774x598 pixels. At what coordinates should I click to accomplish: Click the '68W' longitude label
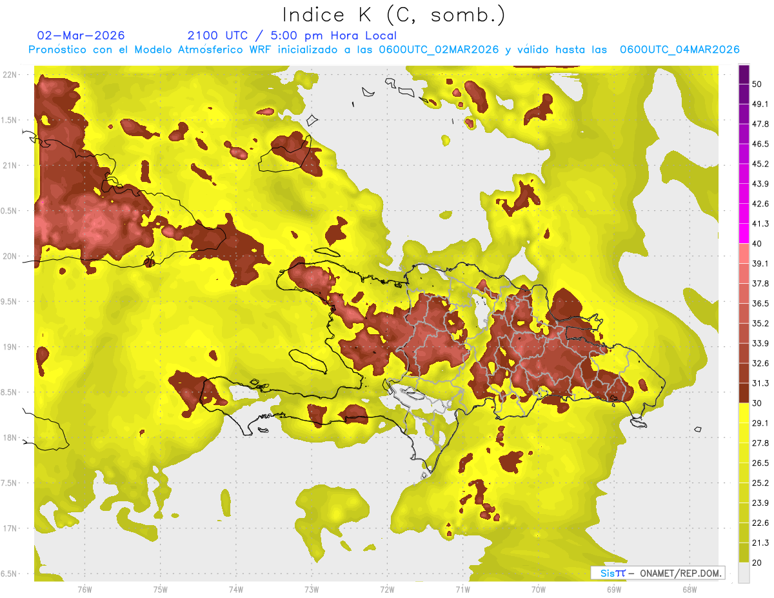689,590
